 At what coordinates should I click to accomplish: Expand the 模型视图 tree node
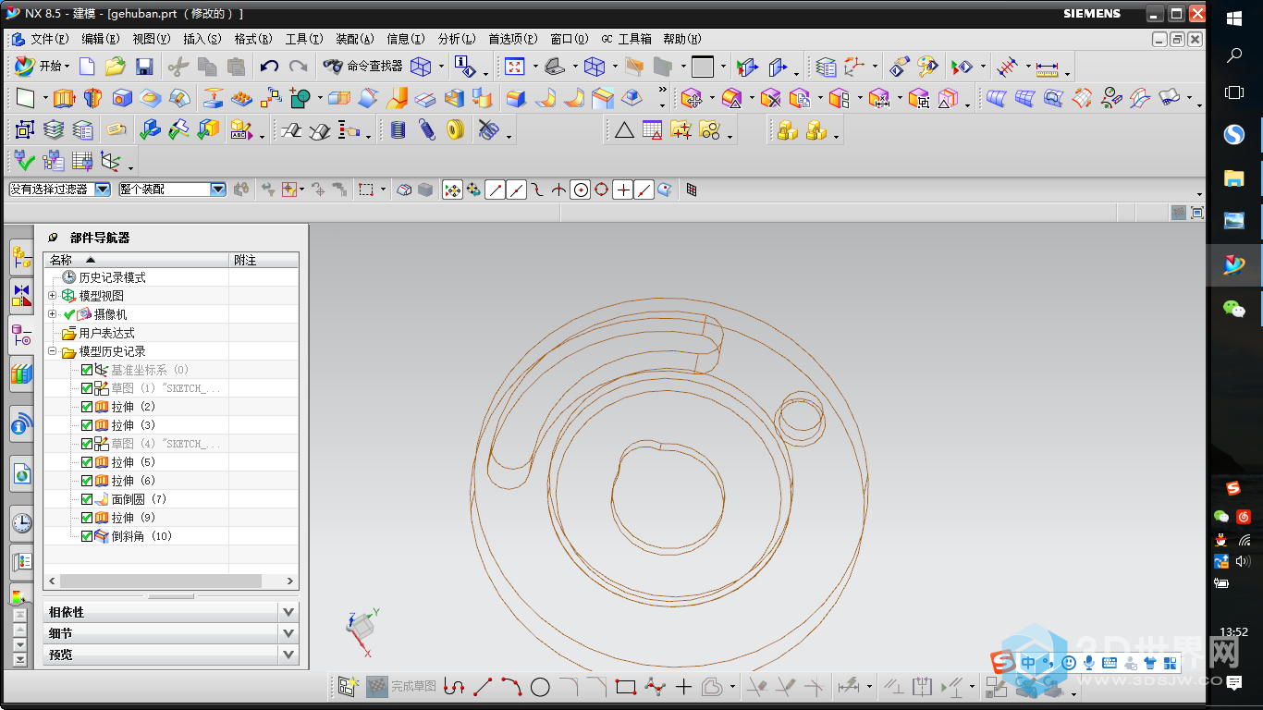pyautogui.click(x=53, y=296)
